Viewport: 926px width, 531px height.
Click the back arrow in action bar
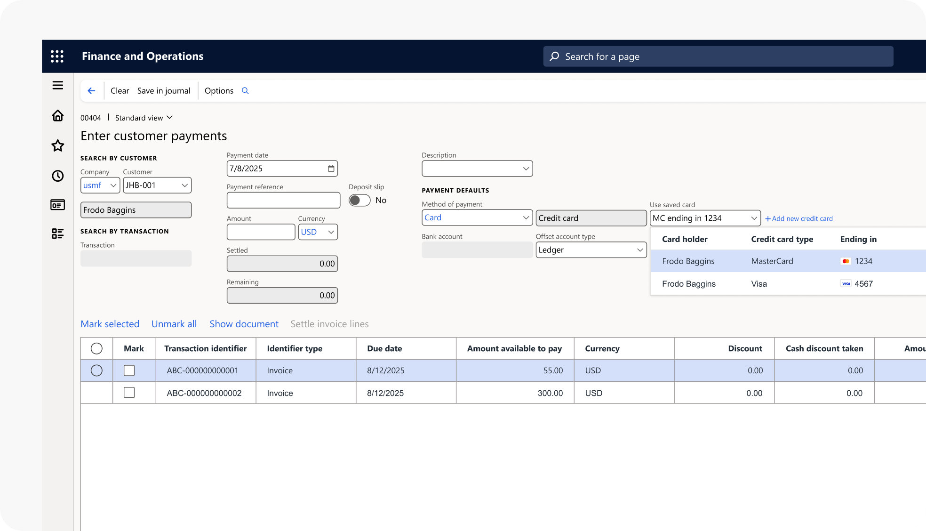coord(91,91)
